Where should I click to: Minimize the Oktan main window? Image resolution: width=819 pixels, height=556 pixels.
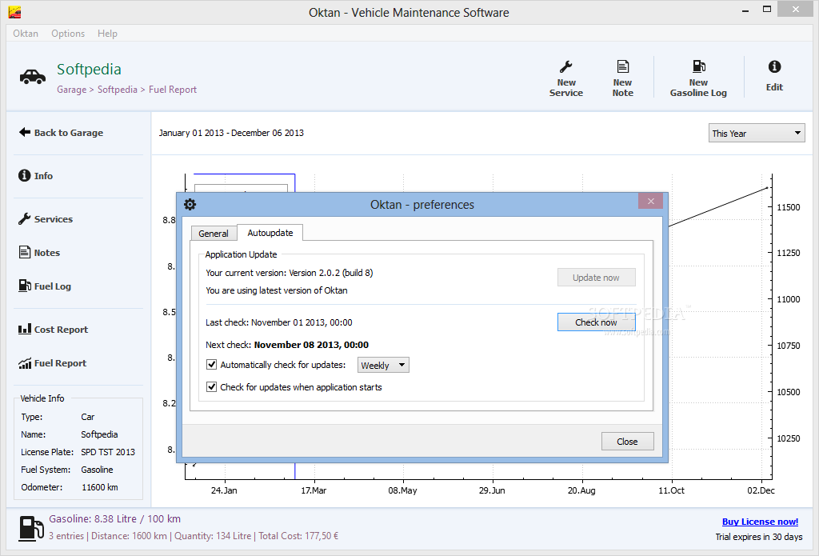click(x=745, y=10)
